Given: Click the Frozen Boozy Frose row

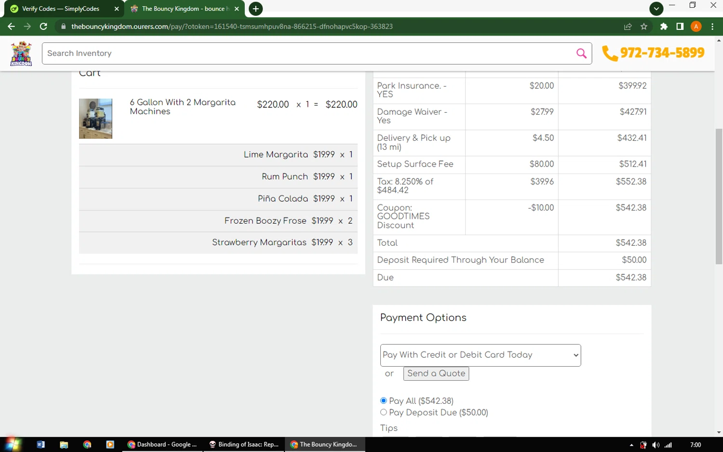Looking at the screenshot, I should (218, 221).
